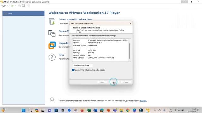Click 'CD/DVD, USB Controller, Sound Card' devices text
Screen dimensions: 202x113
(x=101, y=58)
